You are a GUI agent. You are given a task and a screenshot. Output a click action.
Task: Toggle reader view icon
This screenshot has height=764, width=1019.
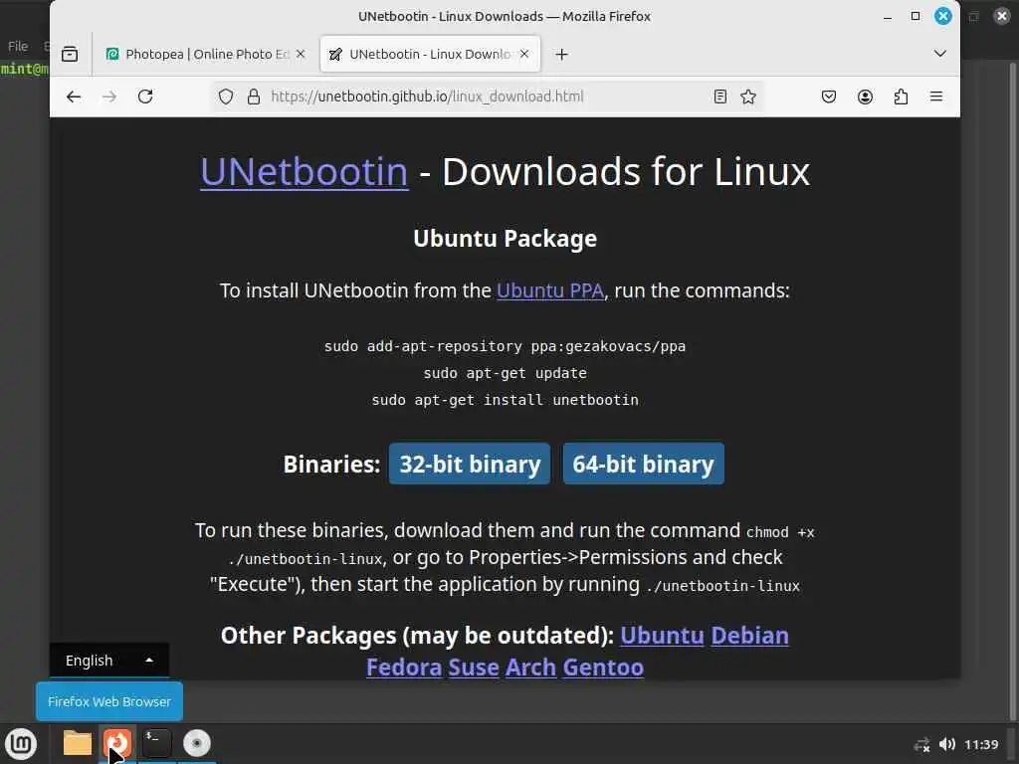point(720,96)
